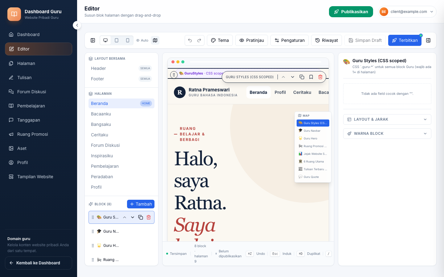The width and height of the screenshot is (444, 277).
Task: Select 6 Ruang Utama in map panel
Action: tap(313, 162)
